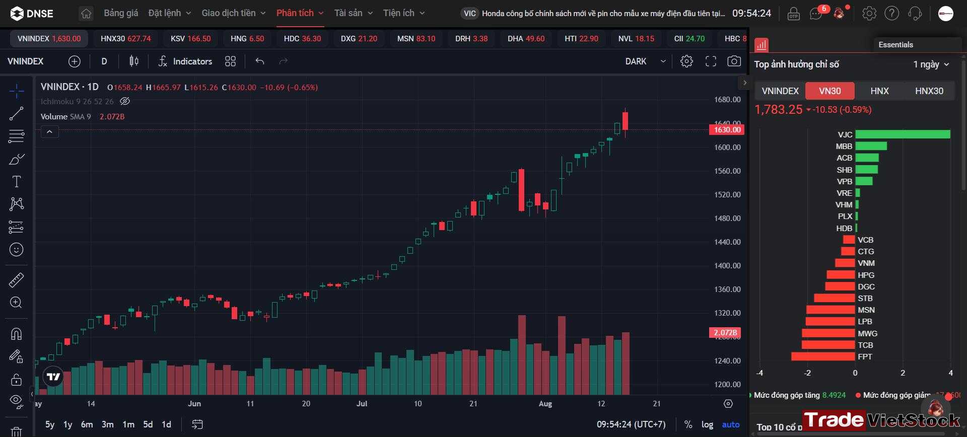Toggle lock all drawing tools
967x437 pixels.
tap(17, 379)
